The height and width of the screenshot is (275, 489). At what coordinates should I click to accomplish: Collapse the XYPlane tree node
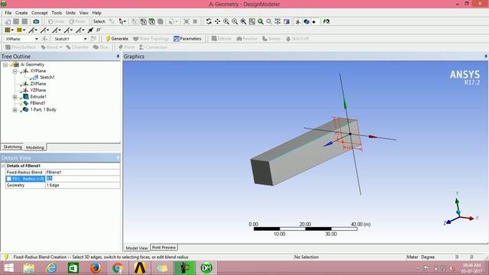(15, 71)
